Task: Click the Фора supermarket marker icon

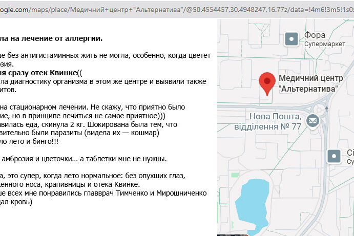Action: pos(291,38)
